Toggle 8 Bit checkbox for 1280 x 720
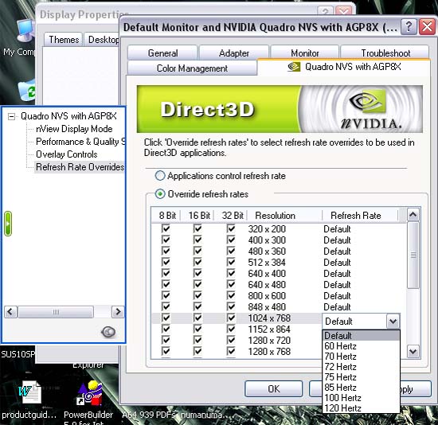Viewport: 438px width, 425px height. click(166, 341)
